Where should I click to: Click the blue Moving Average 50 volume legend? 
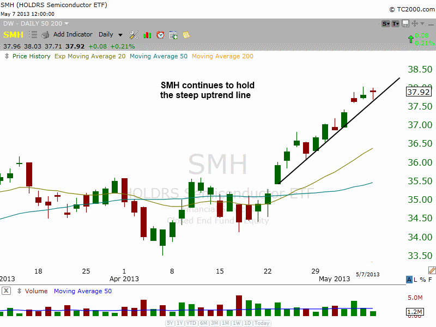(83, 291)
